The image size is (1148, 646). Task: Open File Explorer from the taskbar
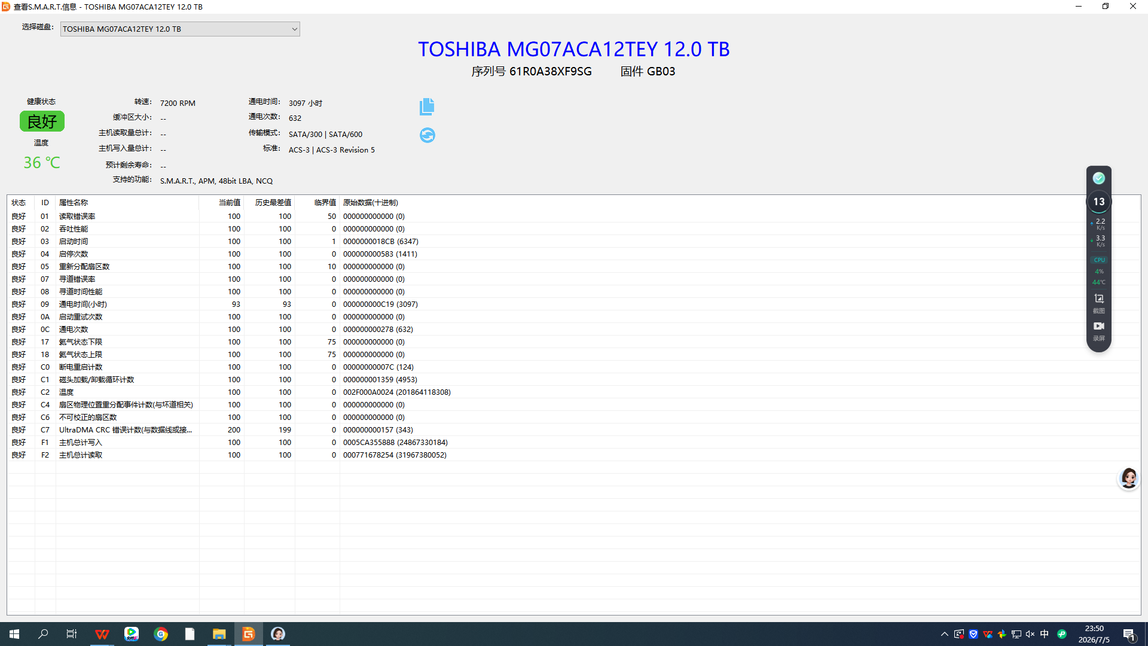219,634
